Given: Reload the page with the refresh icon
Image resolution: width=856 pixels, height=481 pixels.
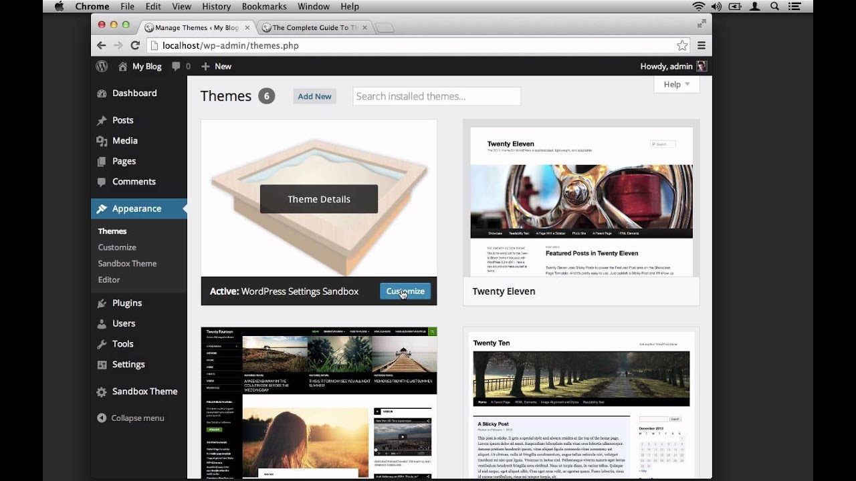Looking at the screenshot, I should tap(135, 45).
